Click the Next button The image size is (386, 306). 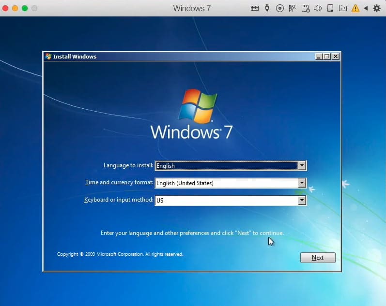point(318,258)
